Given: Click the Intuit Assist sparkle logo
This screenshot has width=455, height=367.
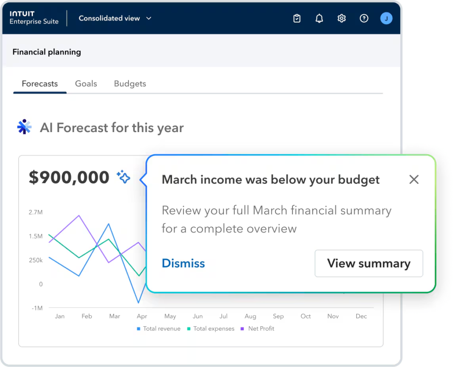Looking at the screenshot, I should point(24,127).
